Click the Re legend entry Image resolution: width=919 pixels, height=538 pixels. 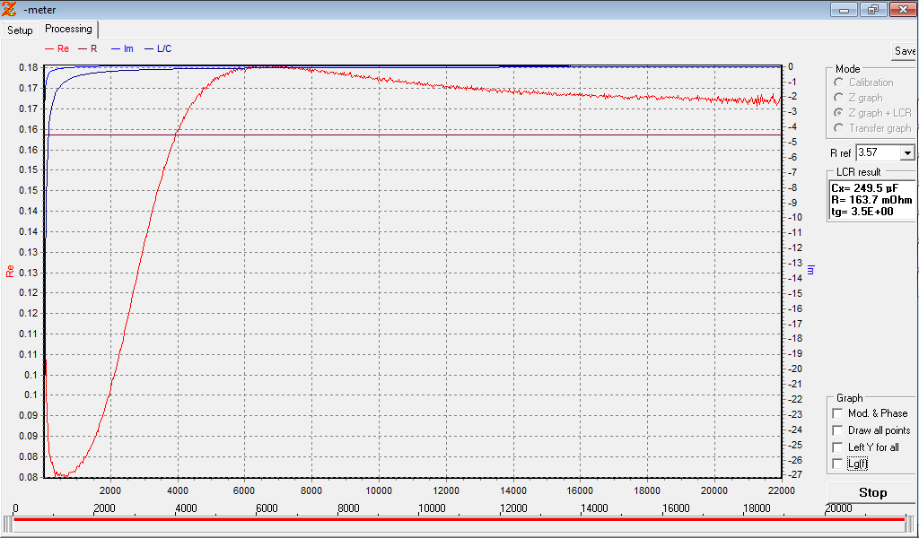click(x=57, y=49)
